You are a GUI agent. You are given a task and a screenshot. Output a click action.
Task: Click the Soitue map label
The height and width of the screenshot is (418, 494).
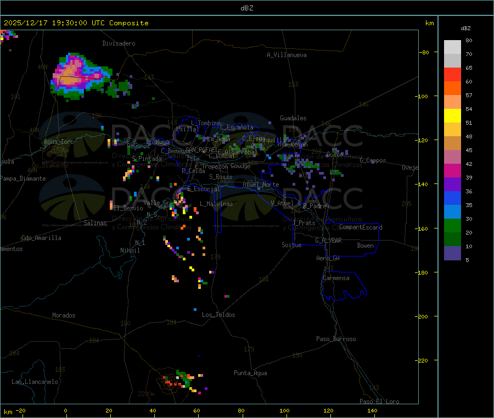(x=291, y=245)
